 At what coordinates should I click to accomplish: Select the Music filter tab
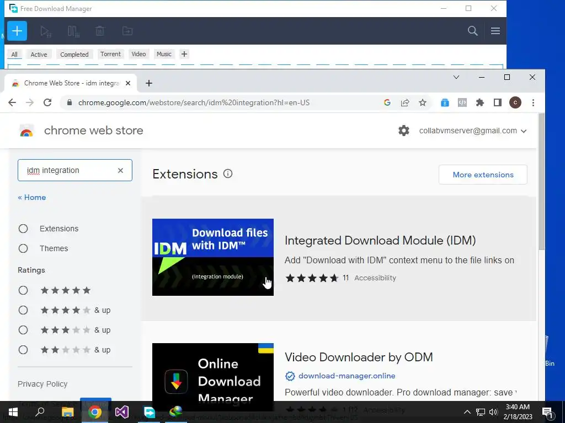tap(164, 54)
